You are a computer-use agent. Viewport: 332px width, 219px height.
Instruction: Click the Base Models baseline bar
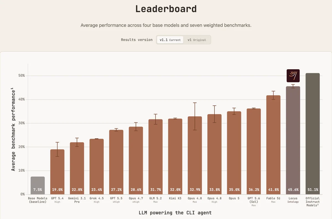[x=38, y=185]
